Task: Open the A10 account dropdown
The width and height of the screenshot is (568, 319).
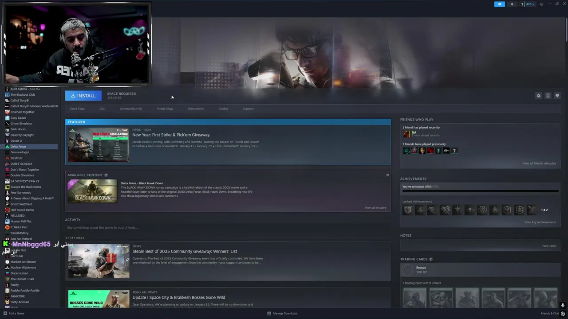Action: (x=530, y=4)
